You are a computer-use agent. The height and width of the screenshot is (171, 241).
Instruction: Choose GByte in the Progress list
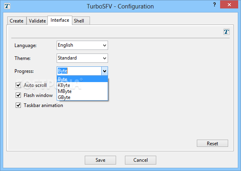pos(82,97)
